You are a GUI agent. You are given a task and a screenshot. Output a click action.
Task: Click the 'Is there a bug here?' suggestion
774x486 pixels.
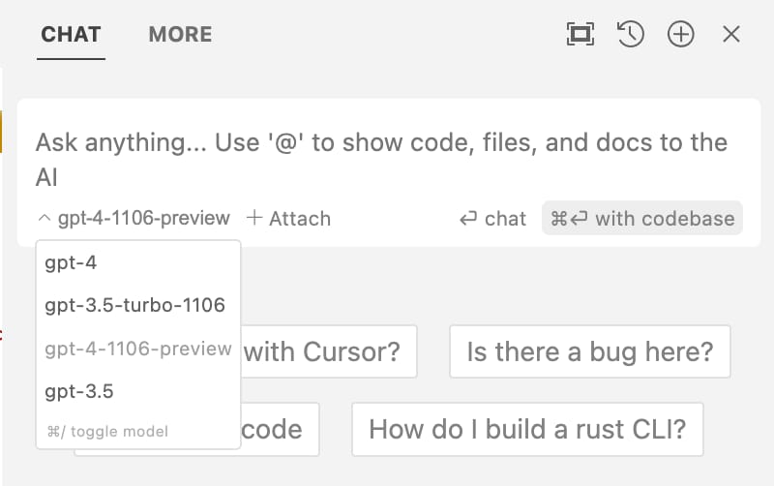[x=589, y=350]
